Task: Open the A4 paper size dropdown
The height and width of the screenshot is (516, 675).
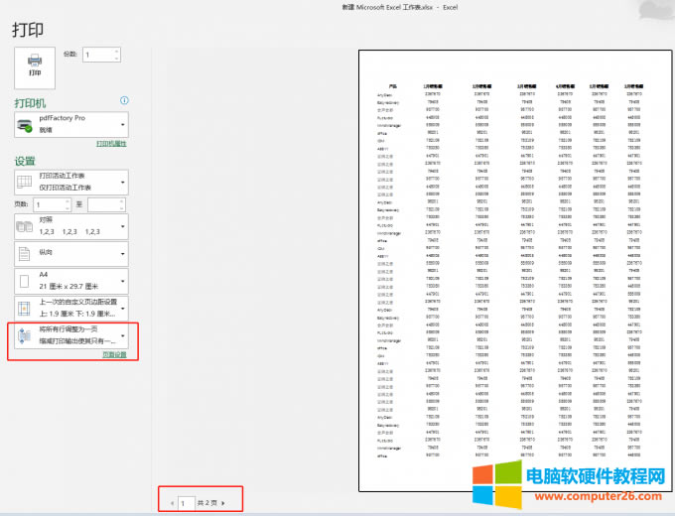Action: 122,282
